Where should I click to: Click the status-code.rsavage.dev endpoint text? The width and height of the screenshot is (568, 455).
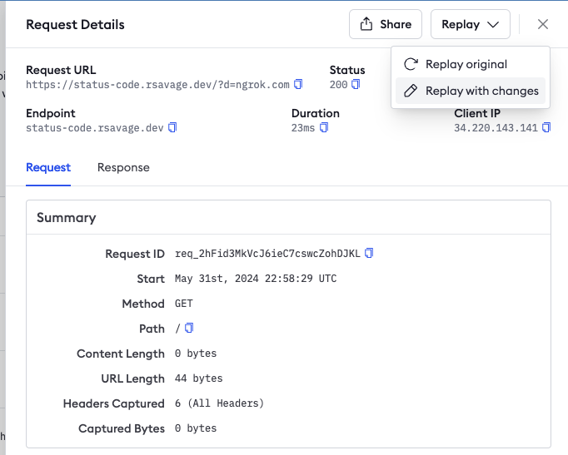point(95,128)
